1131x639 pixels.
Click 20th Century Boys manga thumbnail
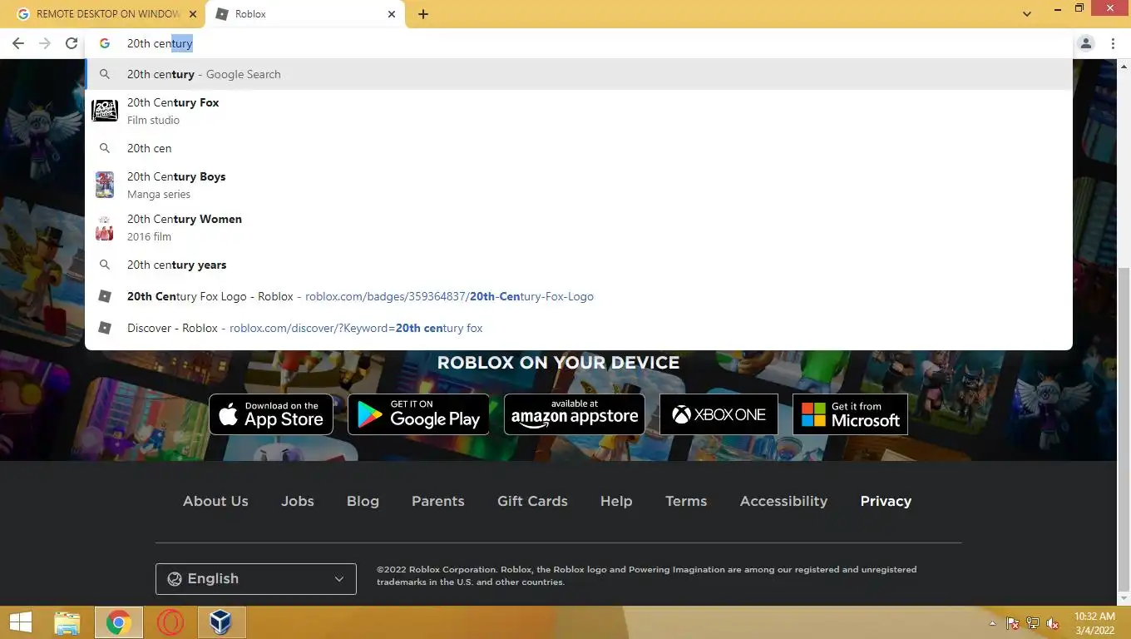pyautogui.click(x=105, y=185)
